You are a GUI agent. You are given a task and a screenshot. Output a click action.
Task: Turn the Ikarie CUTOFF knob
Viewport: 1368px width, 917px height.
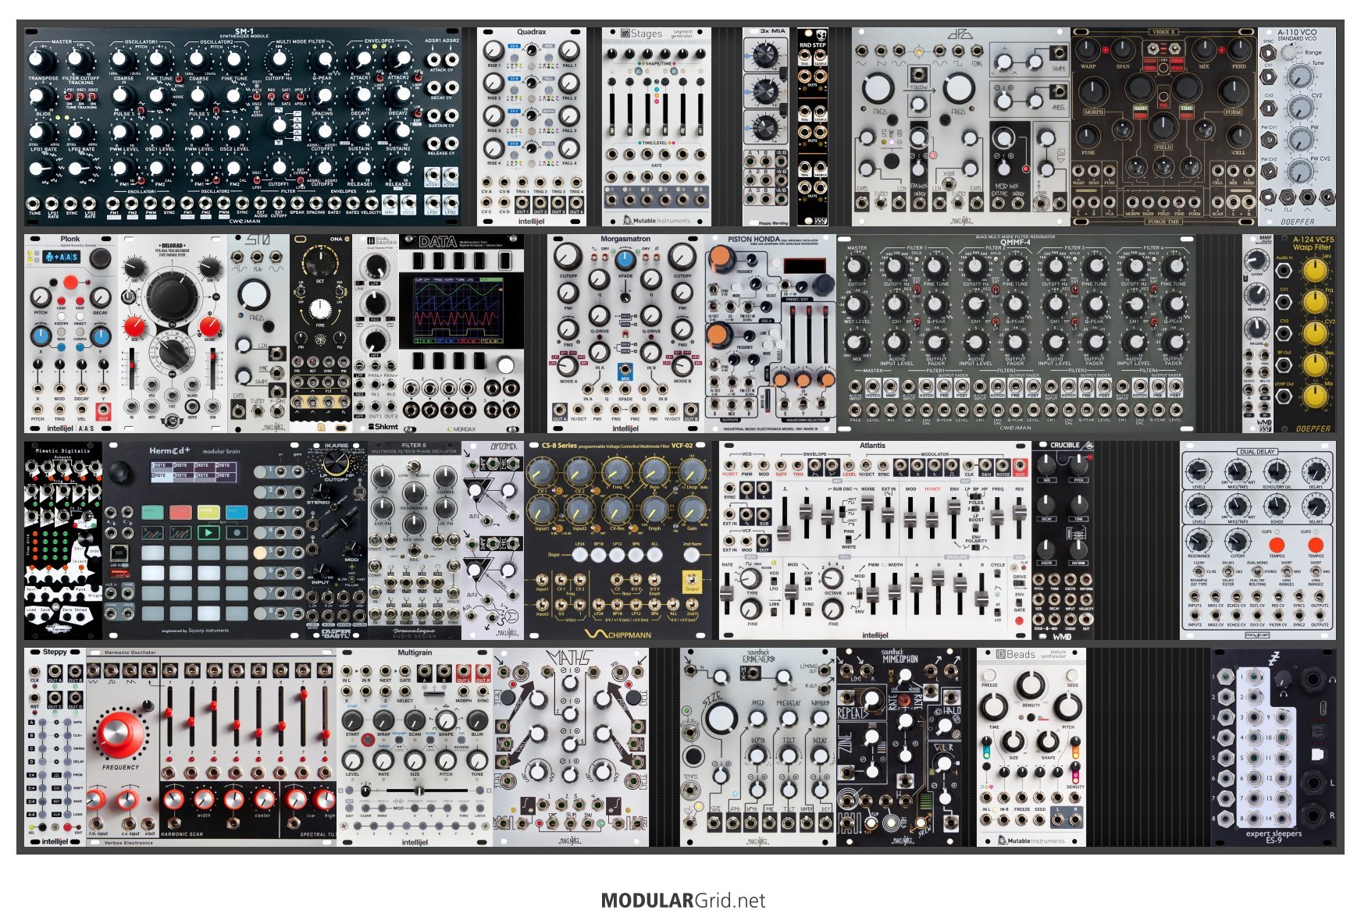coord(337,463)
